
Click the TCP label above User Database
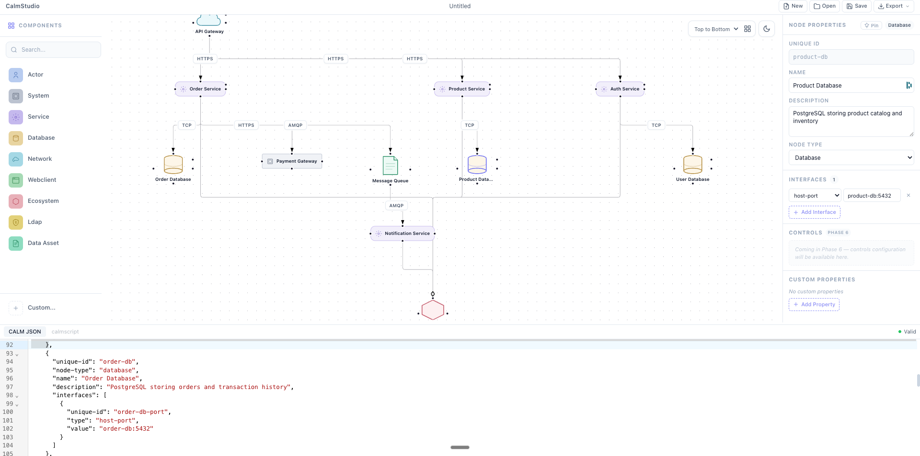(656, 125)
